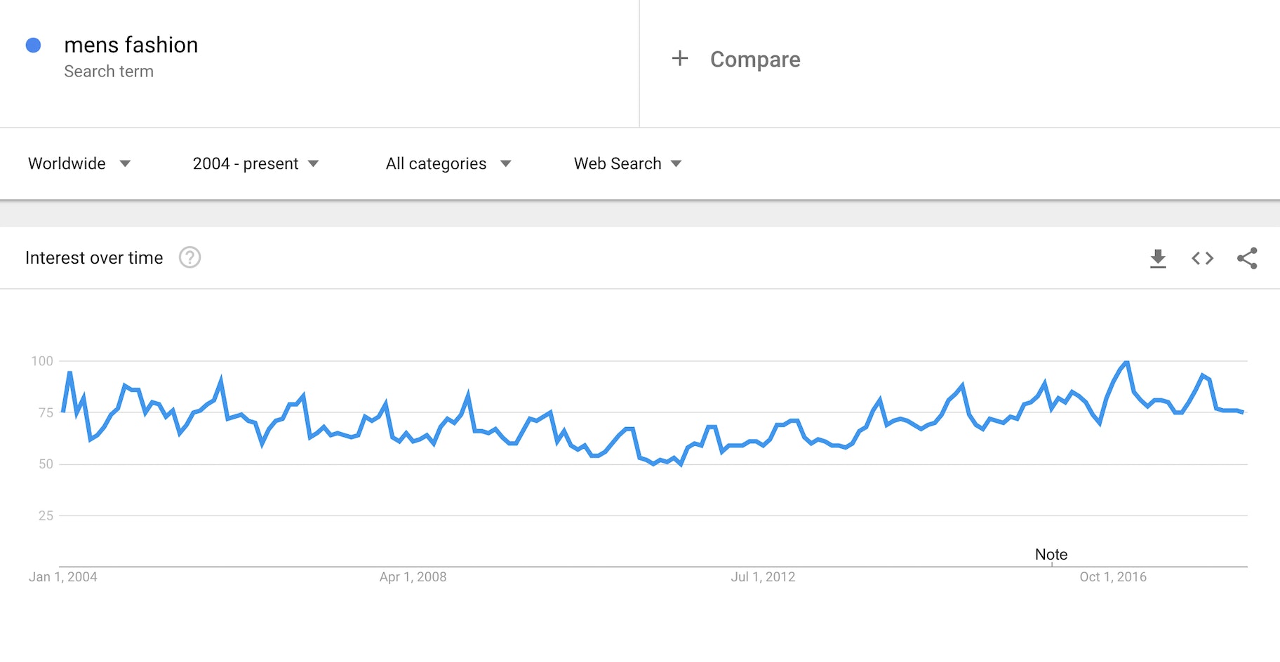Click the Apr 1, 2008 axis label
The image size is (1280, 662).
pos(413,577)
